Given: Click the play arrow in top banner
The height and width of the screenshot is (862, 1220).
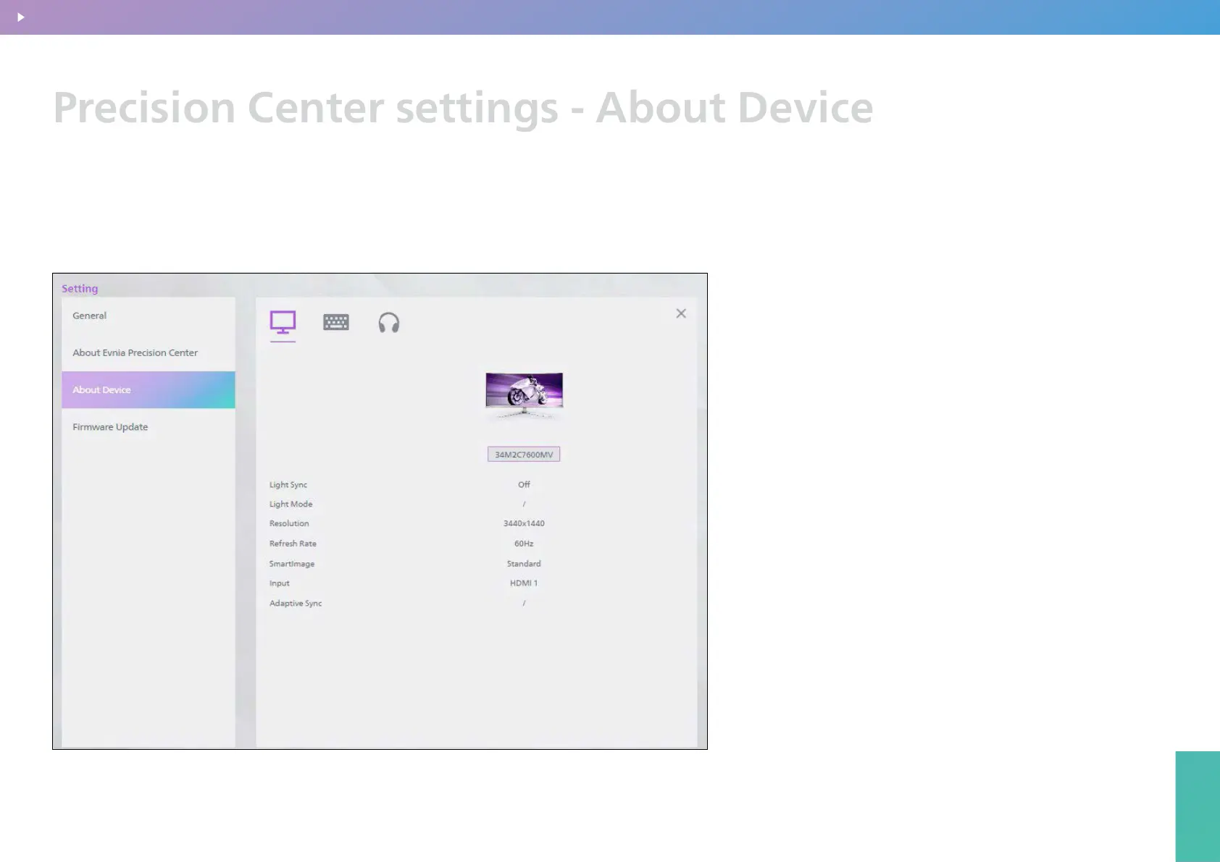Looking at the screenshot, I should click(x=21, y=17).
